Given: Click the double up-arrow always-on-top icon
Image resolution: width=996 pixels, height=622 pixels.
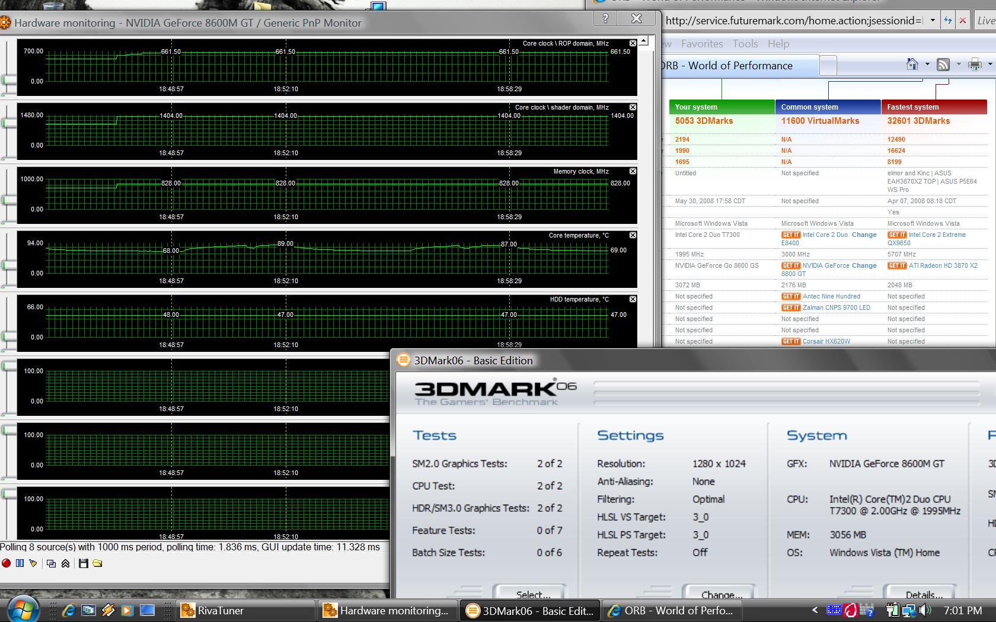Looking at the screenshot, I should tap(65, 563).
